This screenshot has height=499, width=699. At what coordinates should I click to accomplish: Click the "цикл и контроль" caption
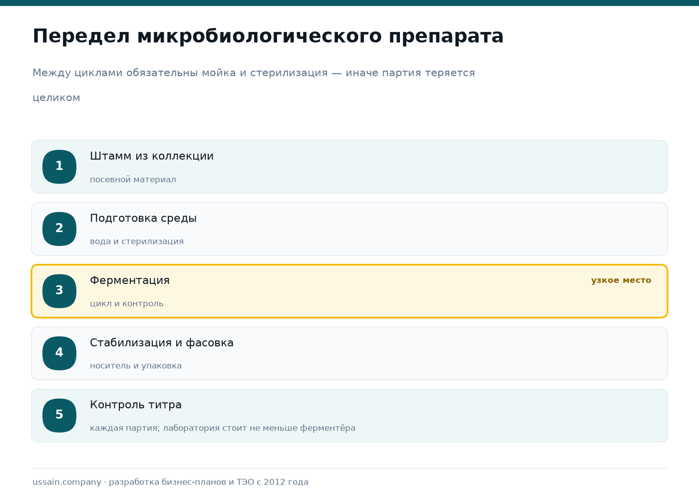click(x=127, y=304)
